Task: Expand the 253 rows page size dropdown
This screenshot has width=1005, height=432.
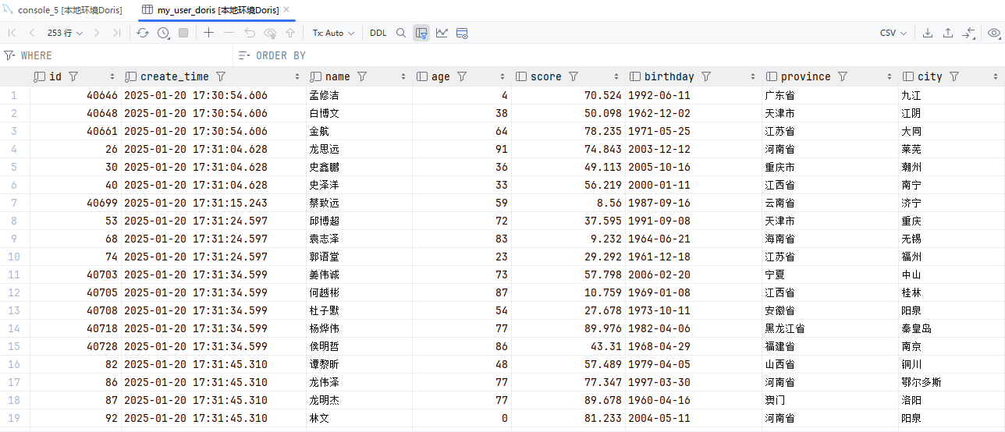Action: tap(65, 33)
